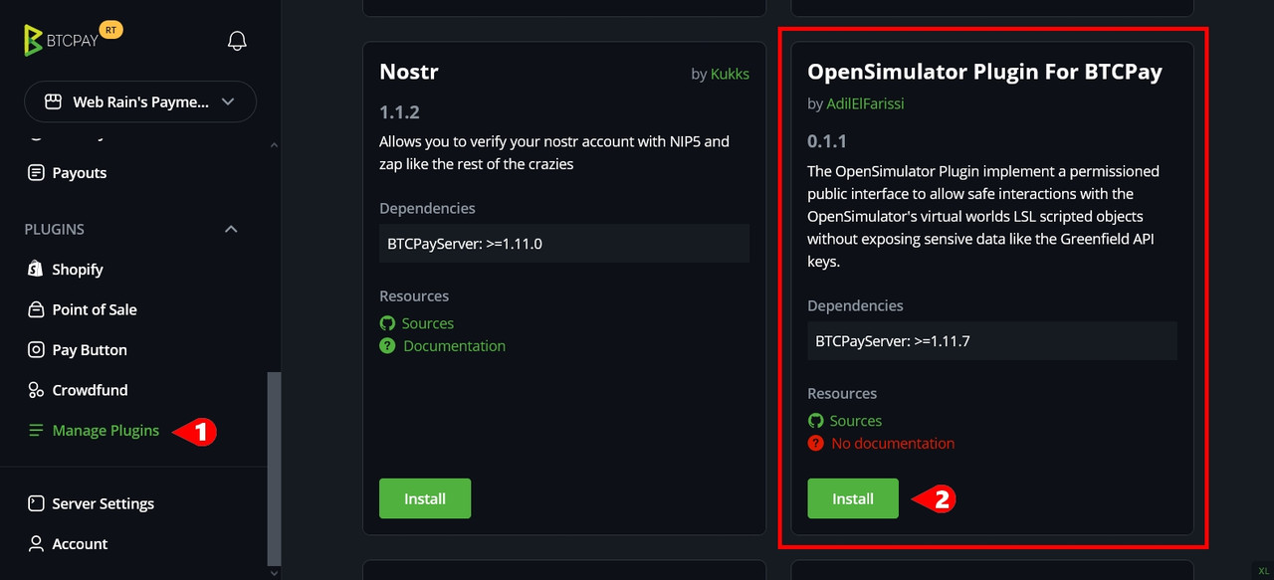Open AdilElFarissi author link
The width and height of the screenshot is (1274, 580).
865,103
